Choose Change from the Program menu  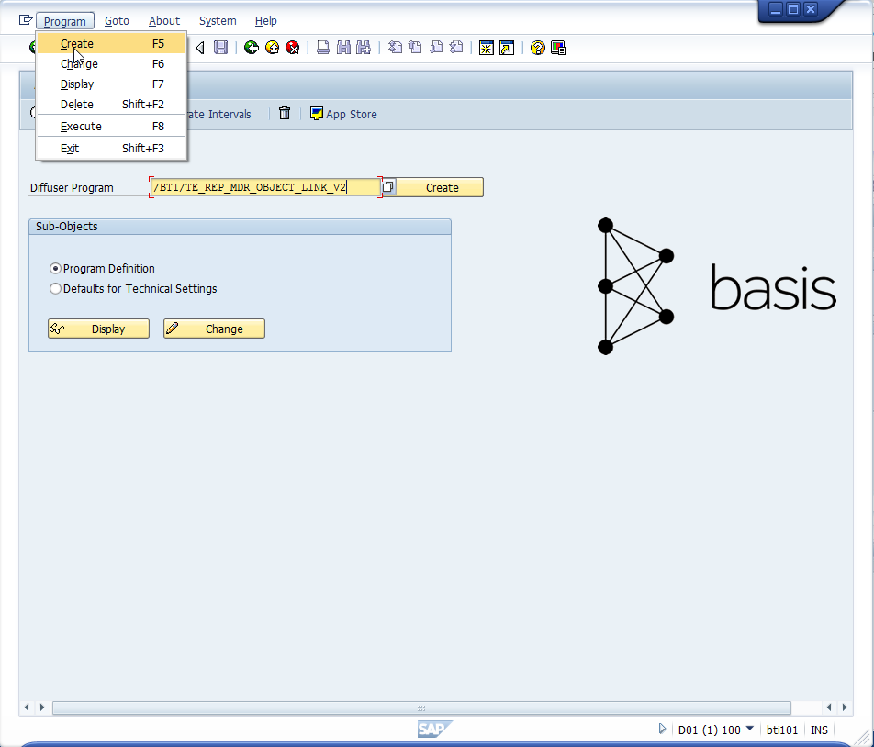point(111,64)
